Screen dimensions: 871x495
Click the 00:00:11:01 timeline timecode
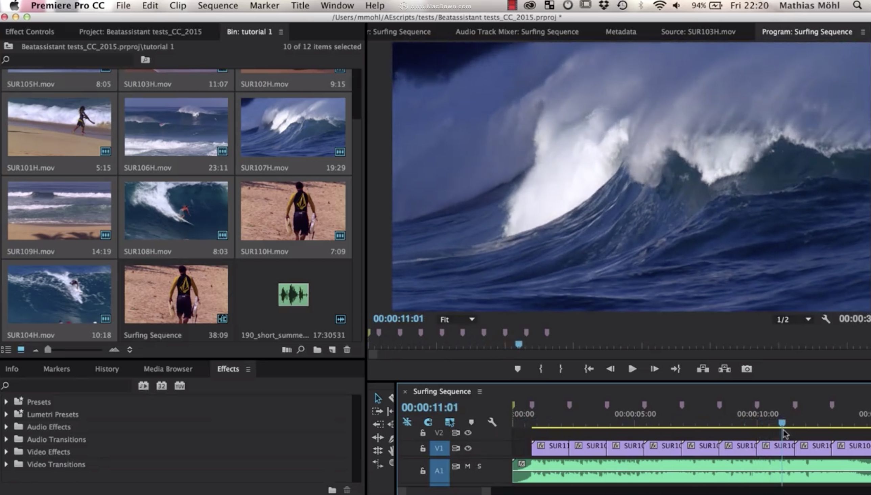(429, 407)
